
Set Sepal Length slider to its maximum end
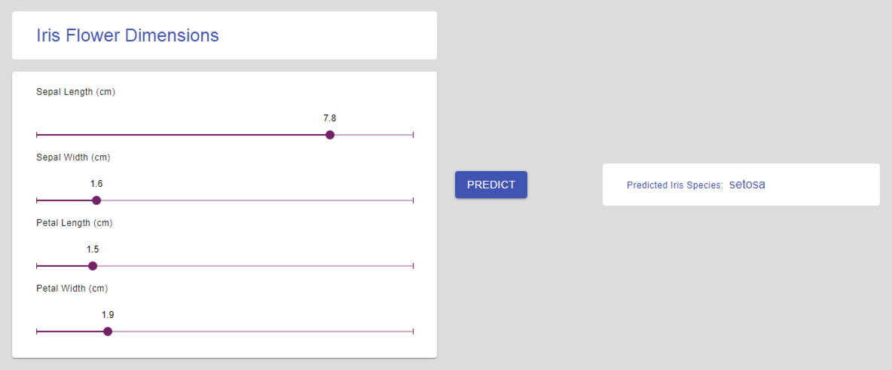[414, 135]
